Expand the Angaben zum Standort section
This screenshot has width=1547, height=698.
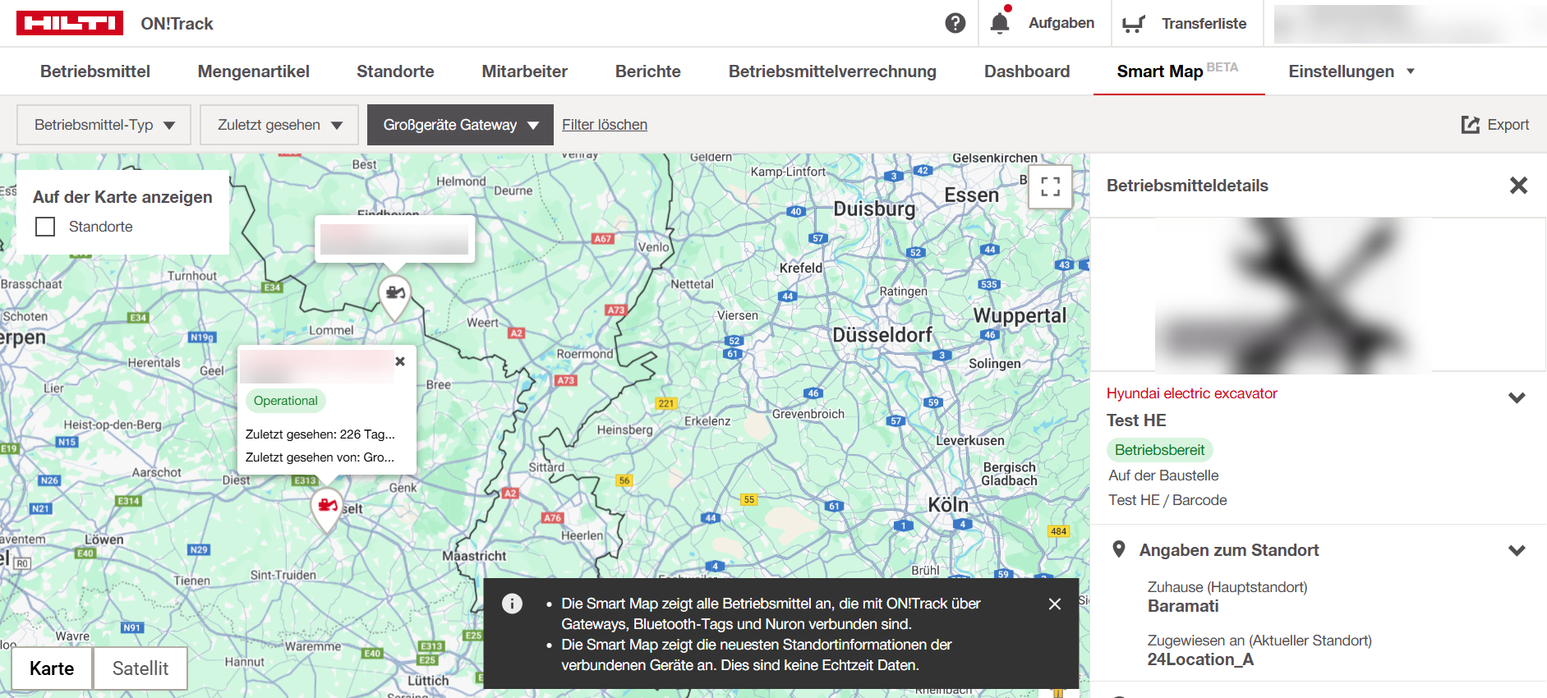1517,550
